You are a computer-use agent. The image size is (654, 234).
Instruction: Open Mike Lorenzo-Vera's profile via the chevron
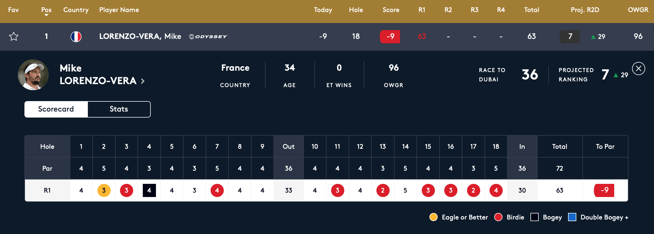(x=143, y=81)
